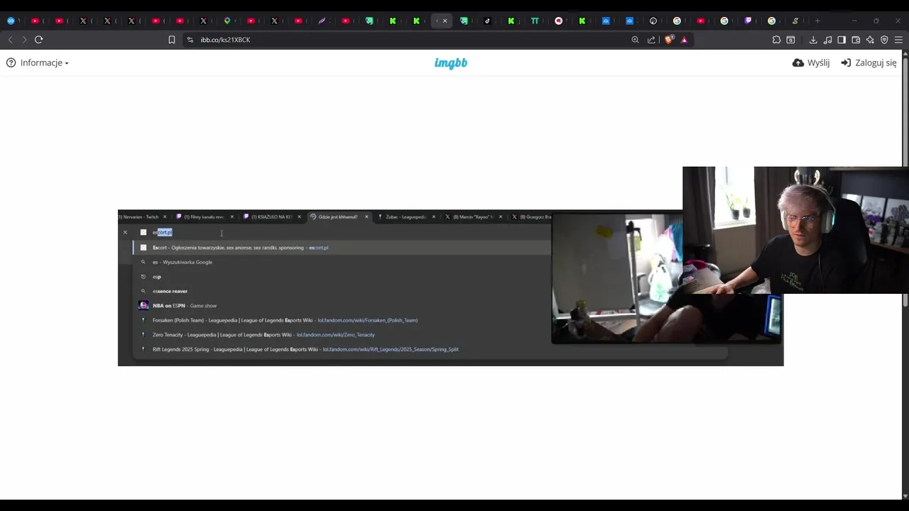Open the browser hamburger main menu
The width and height of the screenshot is (909, 511).
[x=898, y=40]
